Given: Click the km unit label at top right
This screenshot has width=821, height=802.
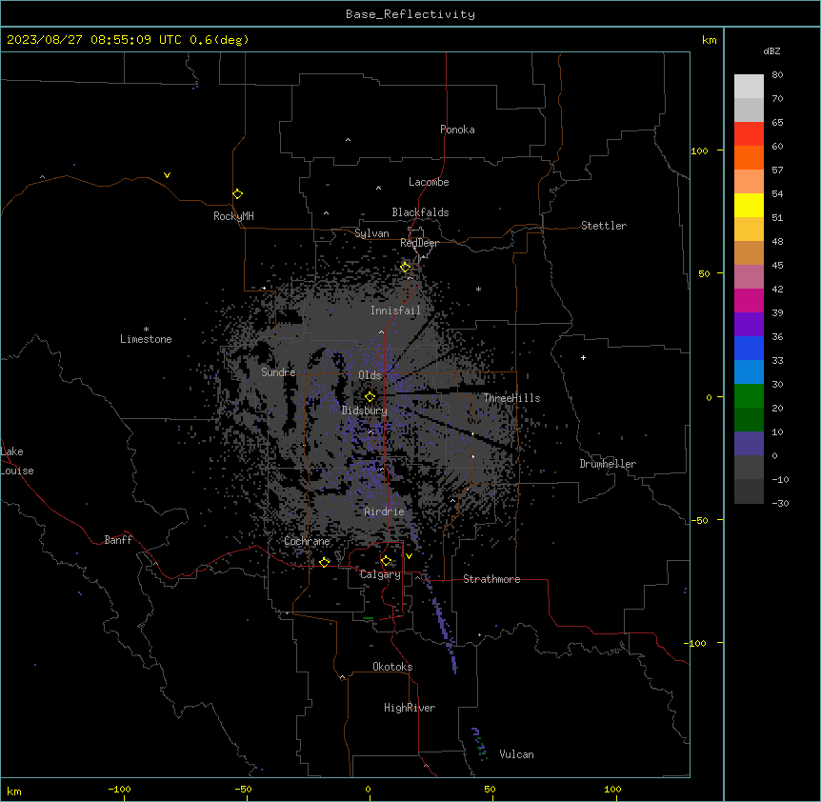Looking at the screenshot, I should pyautogui.click(x=710, y=40).
